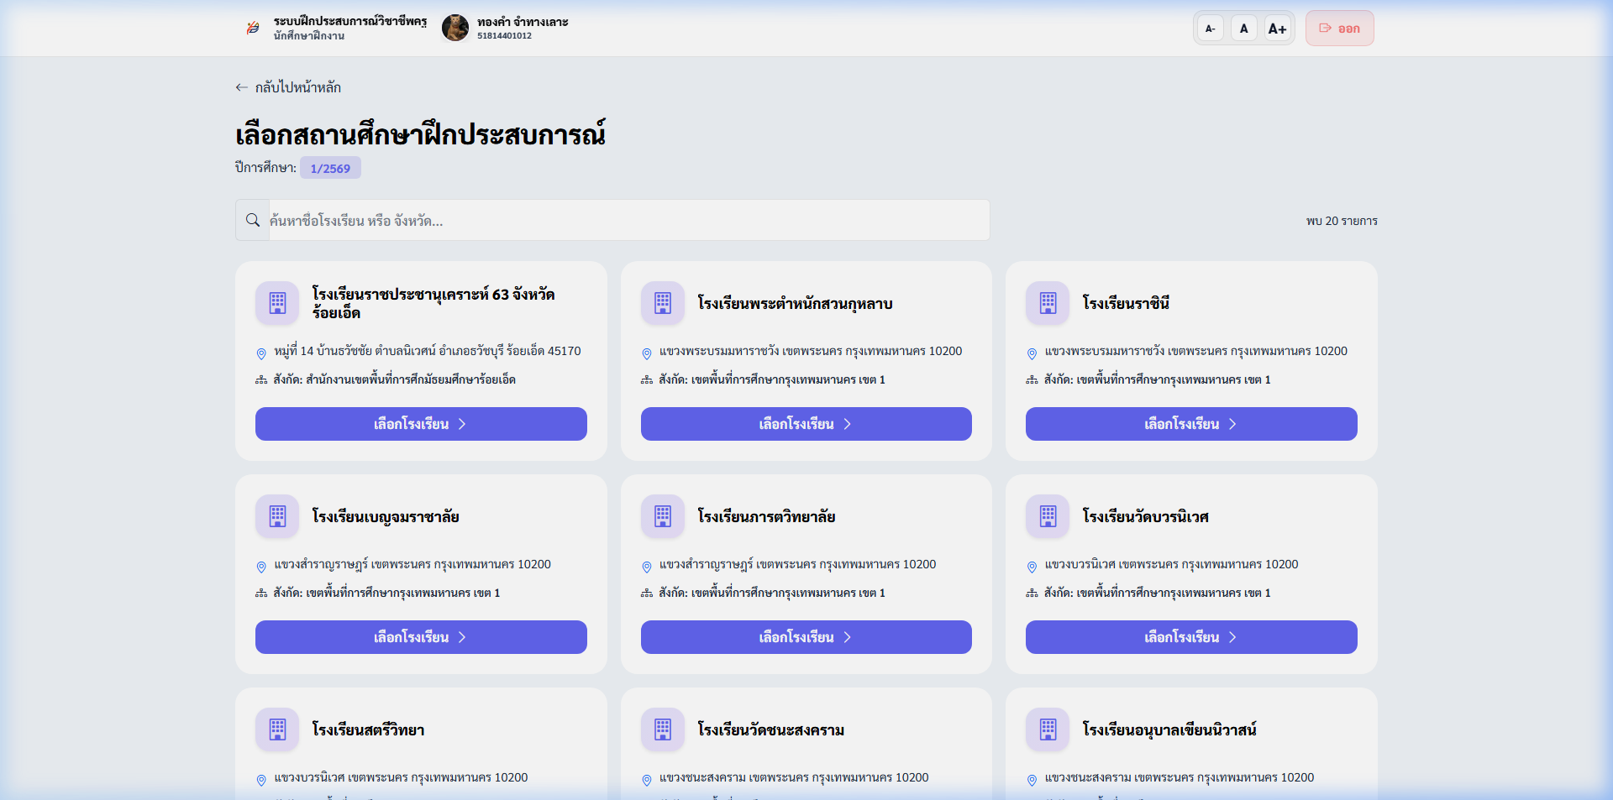Click the ออก logout button
1613x800 pixels.
(x=1339, y=29)
